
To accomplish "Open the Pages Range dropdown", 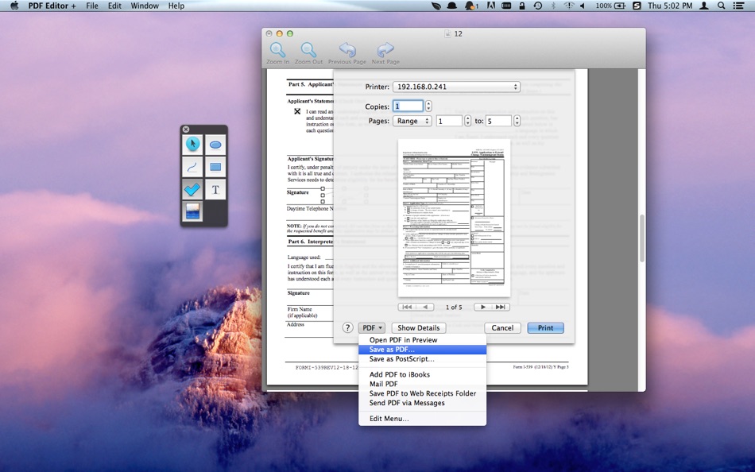I will (412, 121).
